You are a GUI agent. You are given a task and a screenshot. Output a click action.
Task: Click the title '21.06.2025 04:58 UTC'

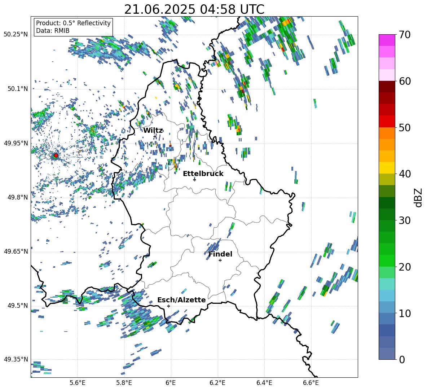pos(194,9)
